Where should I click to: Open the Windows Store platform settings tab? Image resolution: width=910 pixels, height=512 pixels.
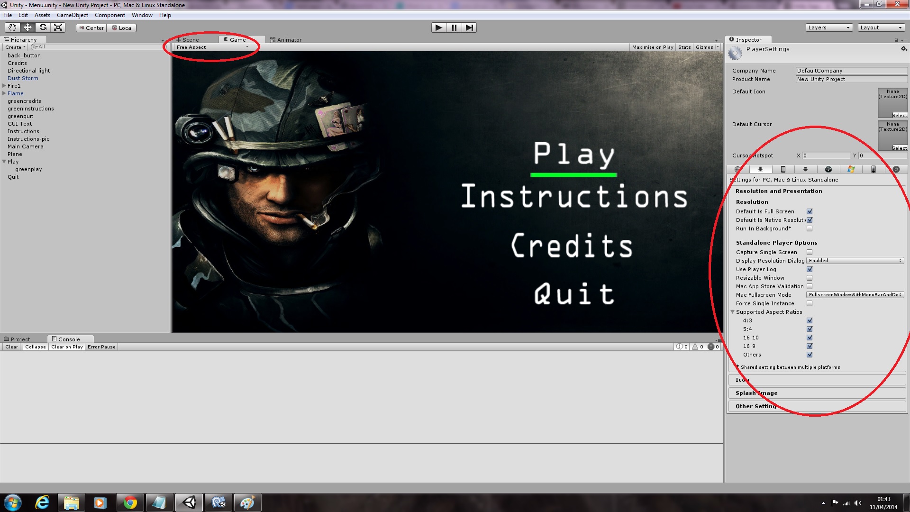tap(851, 169)
